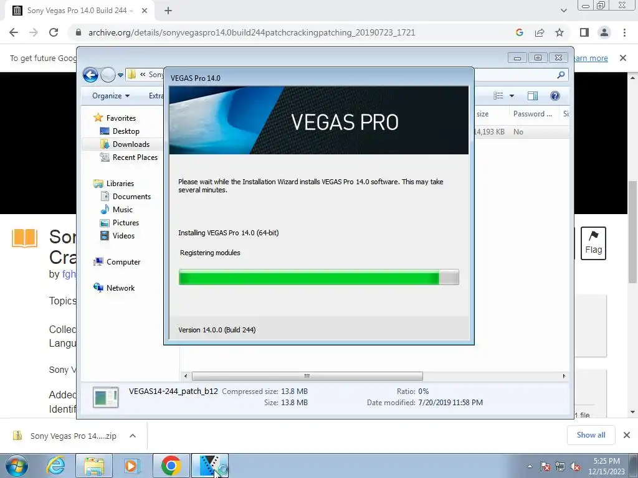Launch Internet Explorer from taskbar
The image size is (638, 478).
tap(55, 466)
